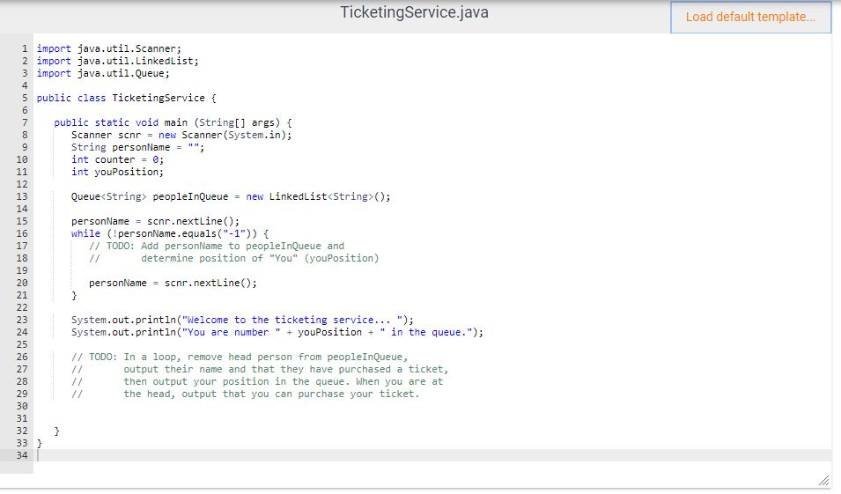This screenshot has width=841, height=494.
Task: Click the 'TODO: Add personName to peopleInQueue' comment
Action: tap(216, 247)
